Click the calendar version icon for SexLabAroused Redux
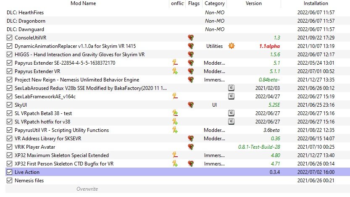 click(231, 88)
